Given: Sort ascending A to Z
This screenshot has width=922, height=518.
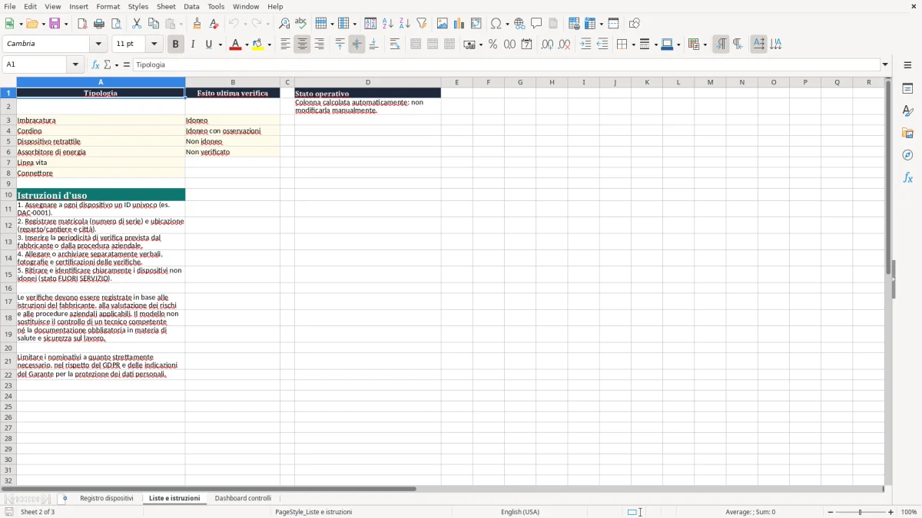Looking at the screenshot, I should point(387,24).
